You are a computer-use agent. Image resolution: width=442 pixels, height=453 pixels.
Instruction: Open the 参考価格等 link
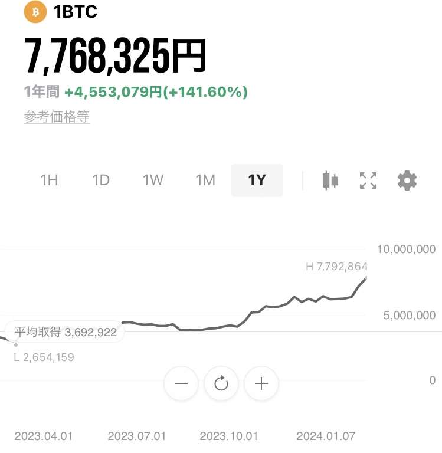(57, 117)
